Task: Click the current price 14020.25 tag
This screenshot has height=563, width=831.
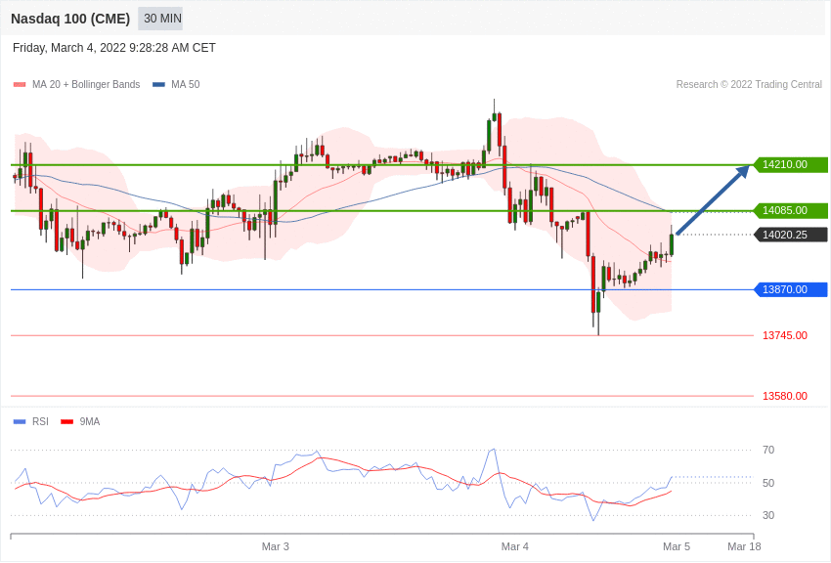Action: [790, 235]
